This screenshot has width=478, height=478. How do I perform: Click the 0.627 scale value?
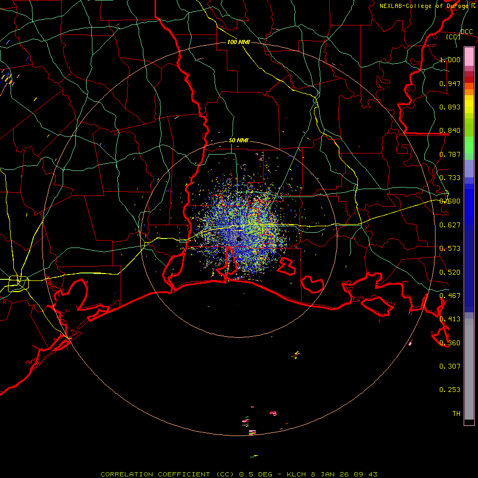point(450,225)
